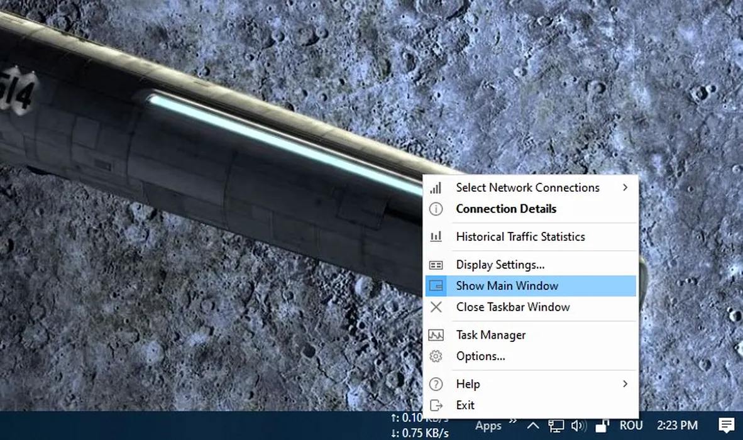
Task: Open Historical Traffic Statistics
Action: coord(531,236)
